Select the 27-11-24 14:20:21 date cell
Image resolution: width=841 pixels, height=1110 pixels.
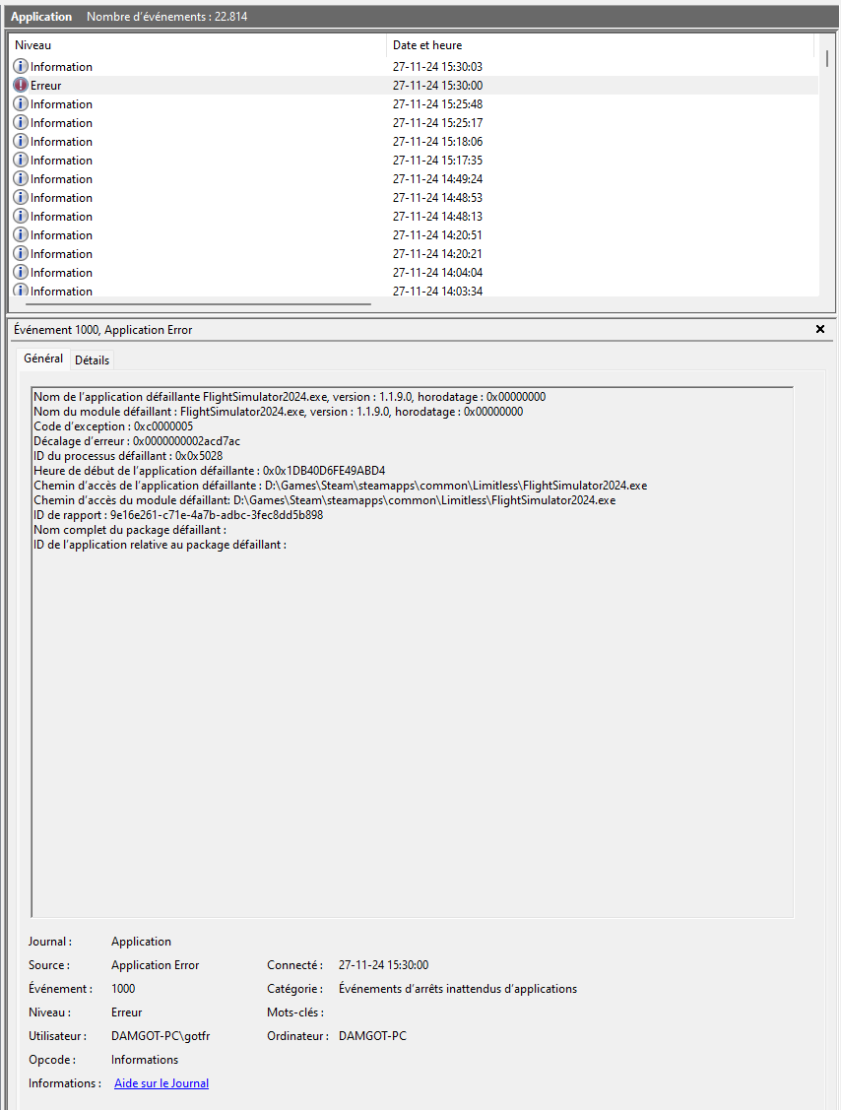437,254
